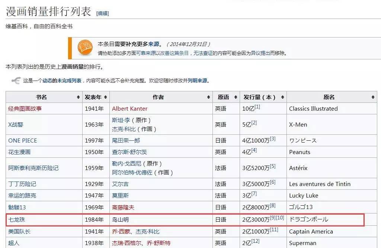Open the 花生漫画 article link
This screenshot has height=248, width=381.
coord(19,152)
